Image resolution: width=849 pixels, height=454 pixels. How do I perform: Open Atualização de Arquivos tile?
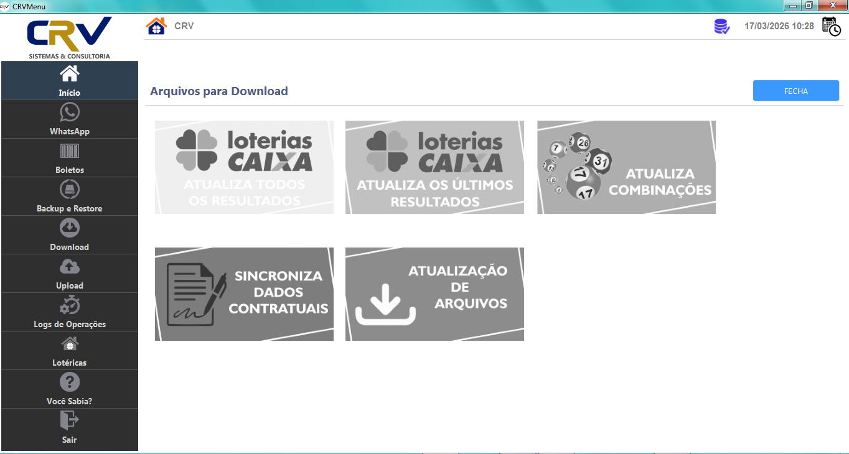click(x=434, y=294)
